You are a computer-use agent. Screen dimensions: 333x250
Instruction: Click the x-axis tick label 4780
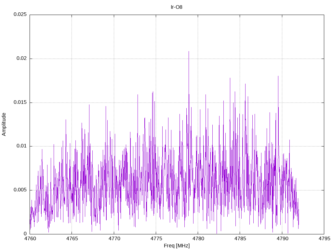[198, 239]
